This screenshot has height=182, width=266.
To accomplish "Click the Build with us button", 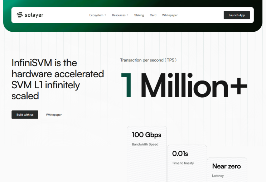I will [25, 115].
